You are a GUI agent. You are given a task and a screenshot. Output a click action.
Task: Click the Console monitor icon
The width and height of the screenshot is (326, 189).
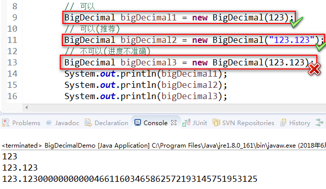137,123
